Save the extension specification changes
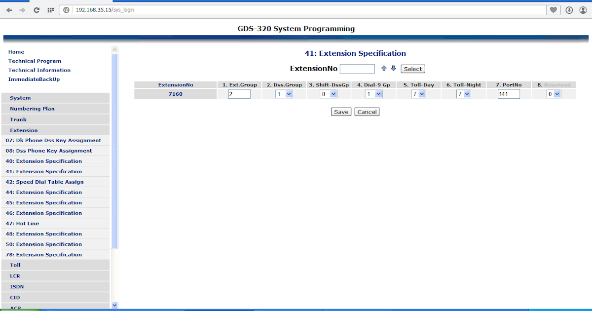Viewport: 592px width, 311px height. pos(341,112)
